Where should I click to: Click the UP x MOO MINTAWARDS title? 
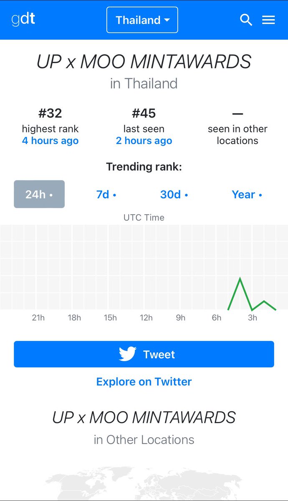coord(144,62)
